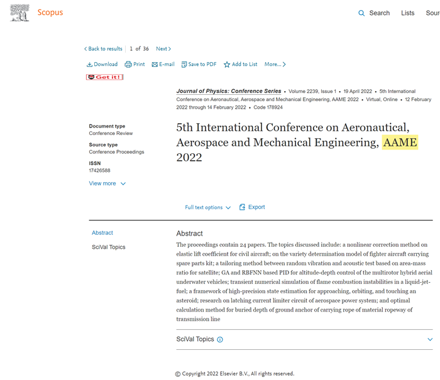This screenshot has height=380, width=440.
Task: Click the Abstract heading text
Action: [x=189, y=233]
